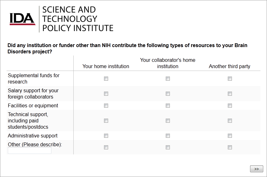The height and width of the screenshot is (177, 267).
Task: Check the Other row under Another third party
Action: click(x=230, y=147)
